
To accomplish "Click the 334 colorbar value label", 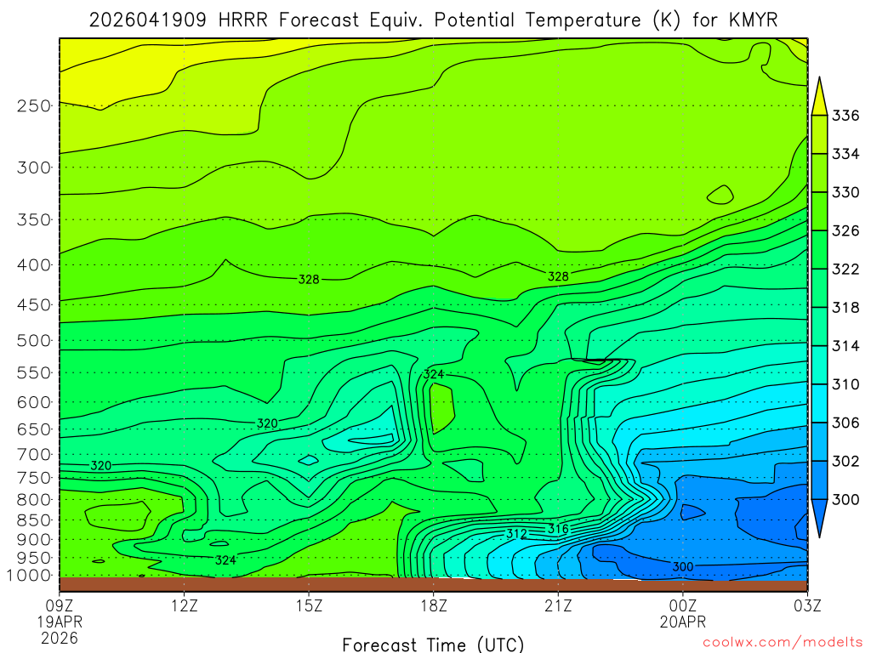I will point(845,154).
